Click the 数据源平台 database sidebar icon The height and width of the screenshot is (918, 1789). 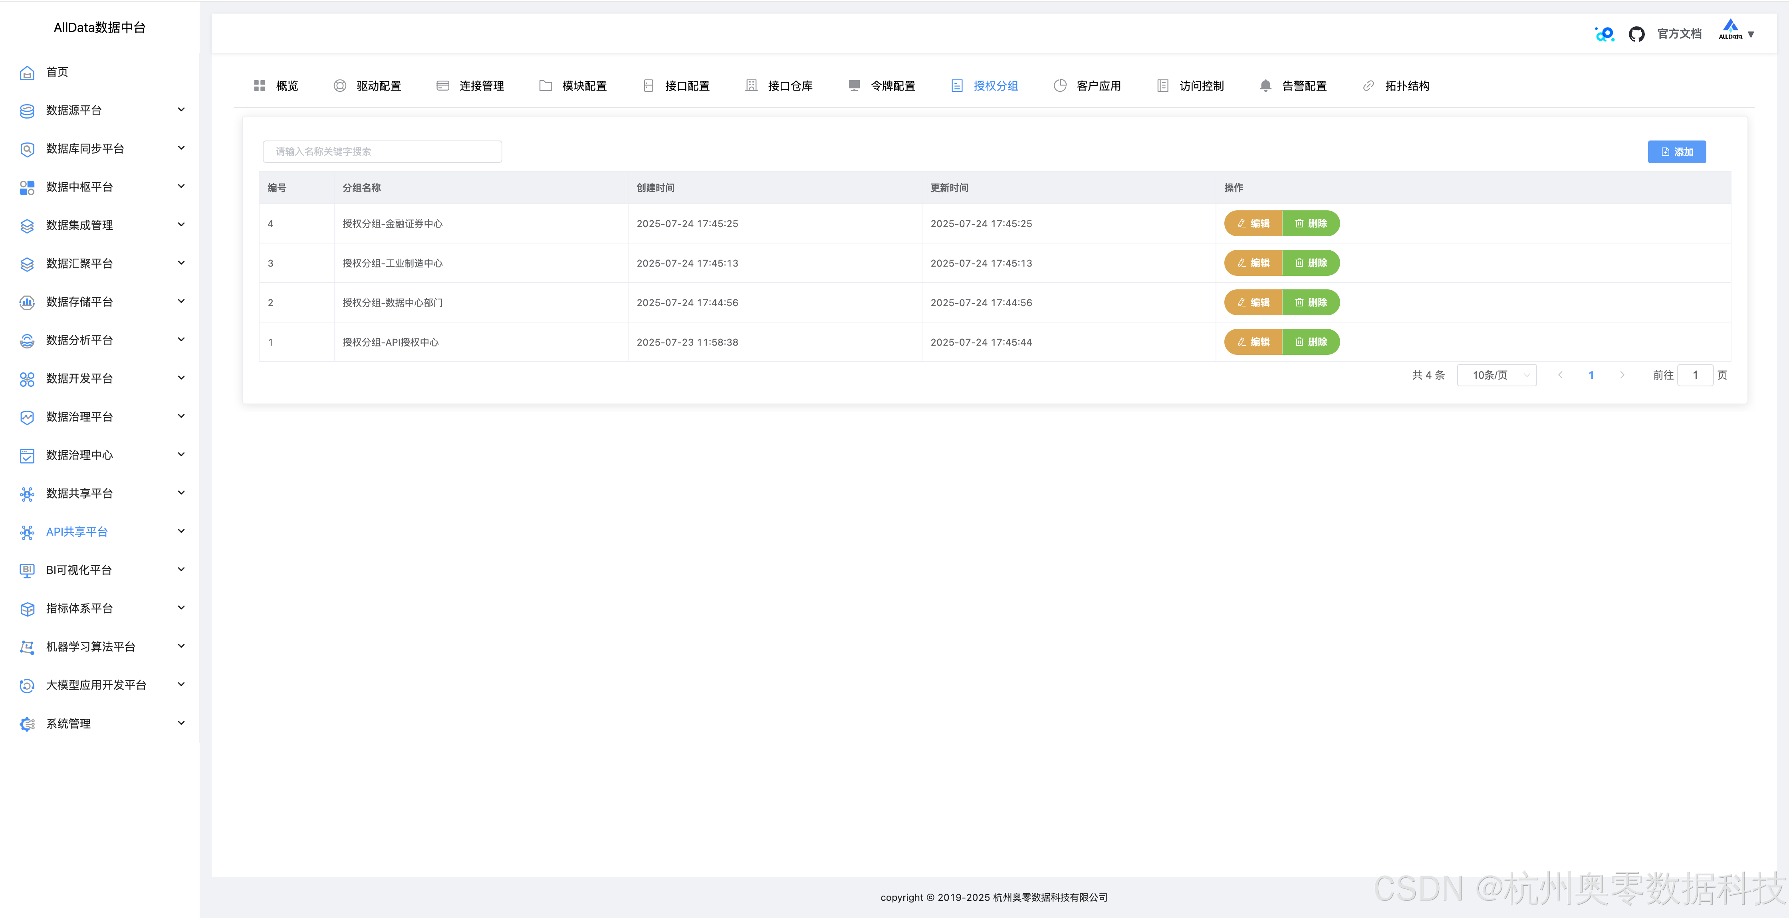(27, 111)
